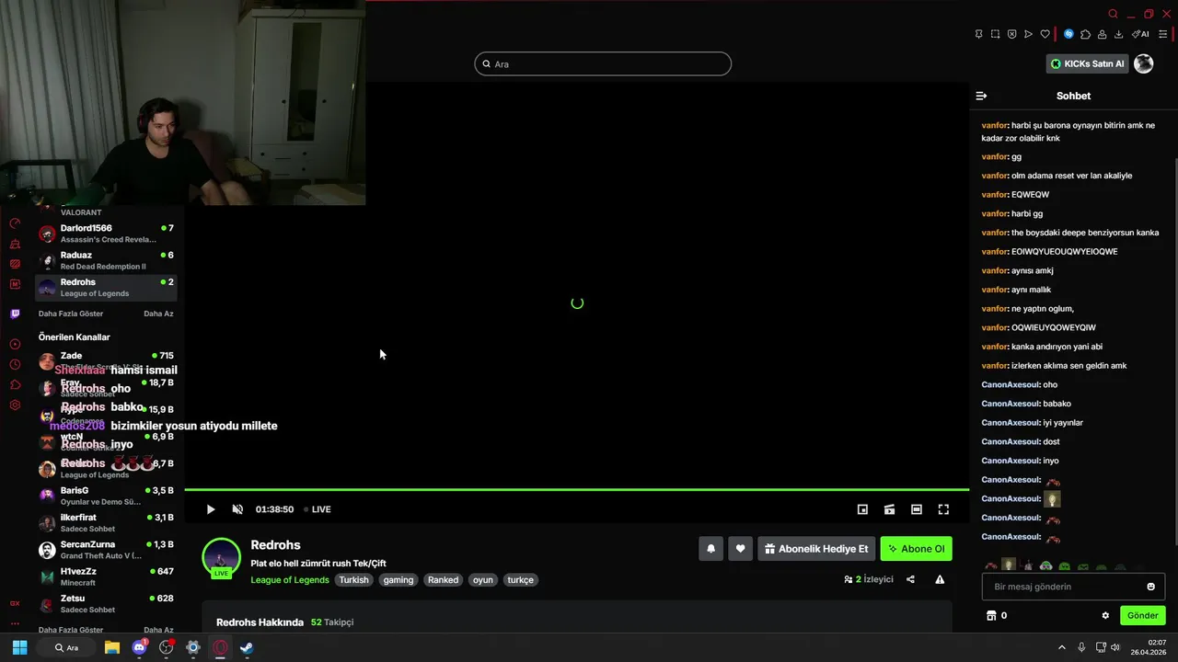Open Zade recommended channel
The height and width of the screenshot is (662, 1178).
(106, 360)
